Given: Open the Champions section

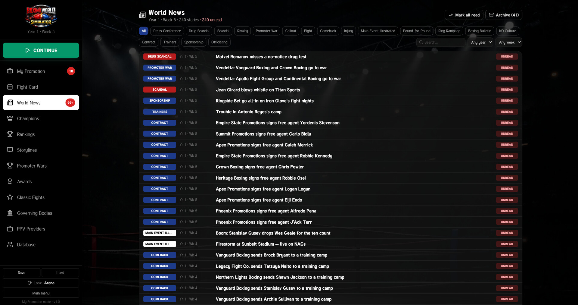Looking at the screenshot, I should click(x=41, y=118).
